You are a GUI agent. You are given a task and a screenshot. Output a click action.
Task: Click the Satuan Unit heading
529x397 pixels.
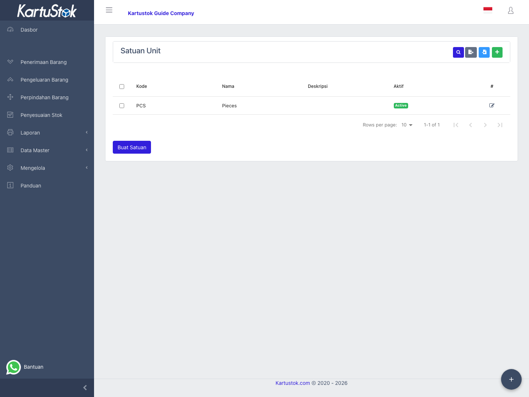click(x=141, y=51)
